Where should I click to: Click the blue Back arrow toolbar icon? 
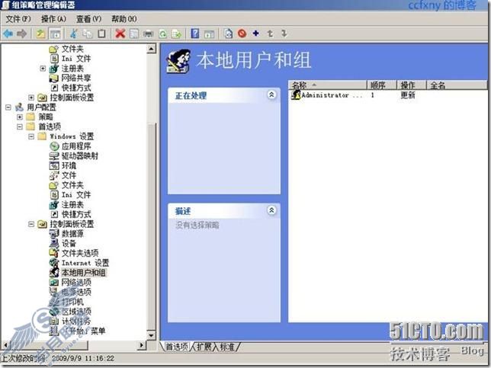click(8, 34)
